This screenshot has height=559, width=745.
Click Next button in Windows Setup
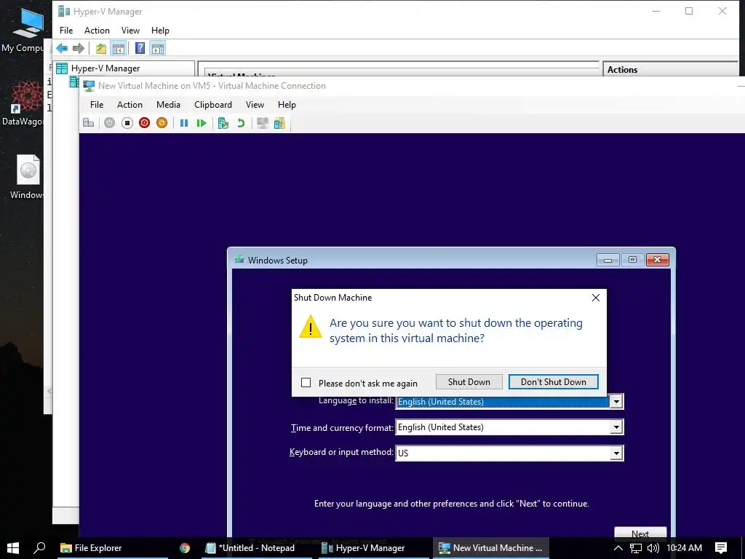pyautogui.click(x=640, y=533)
